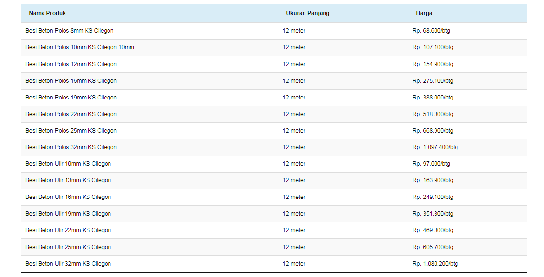The height and width of the screenshot is (277, 544).
Task: Click price Rp. 154.900/btg
Action: click(x=433, y=64)
